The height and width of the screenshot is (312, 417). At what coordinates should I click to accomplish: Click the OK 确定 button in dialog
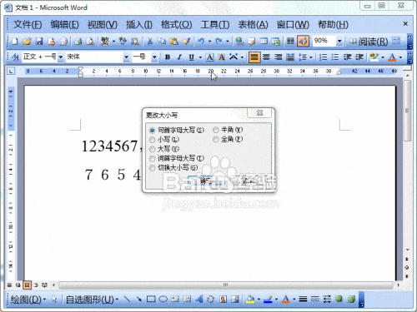pos(206,181)
